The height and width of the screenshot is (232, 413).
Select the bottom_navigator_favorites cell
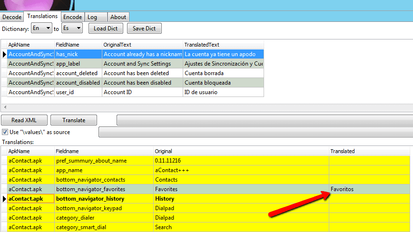point(104,189)
